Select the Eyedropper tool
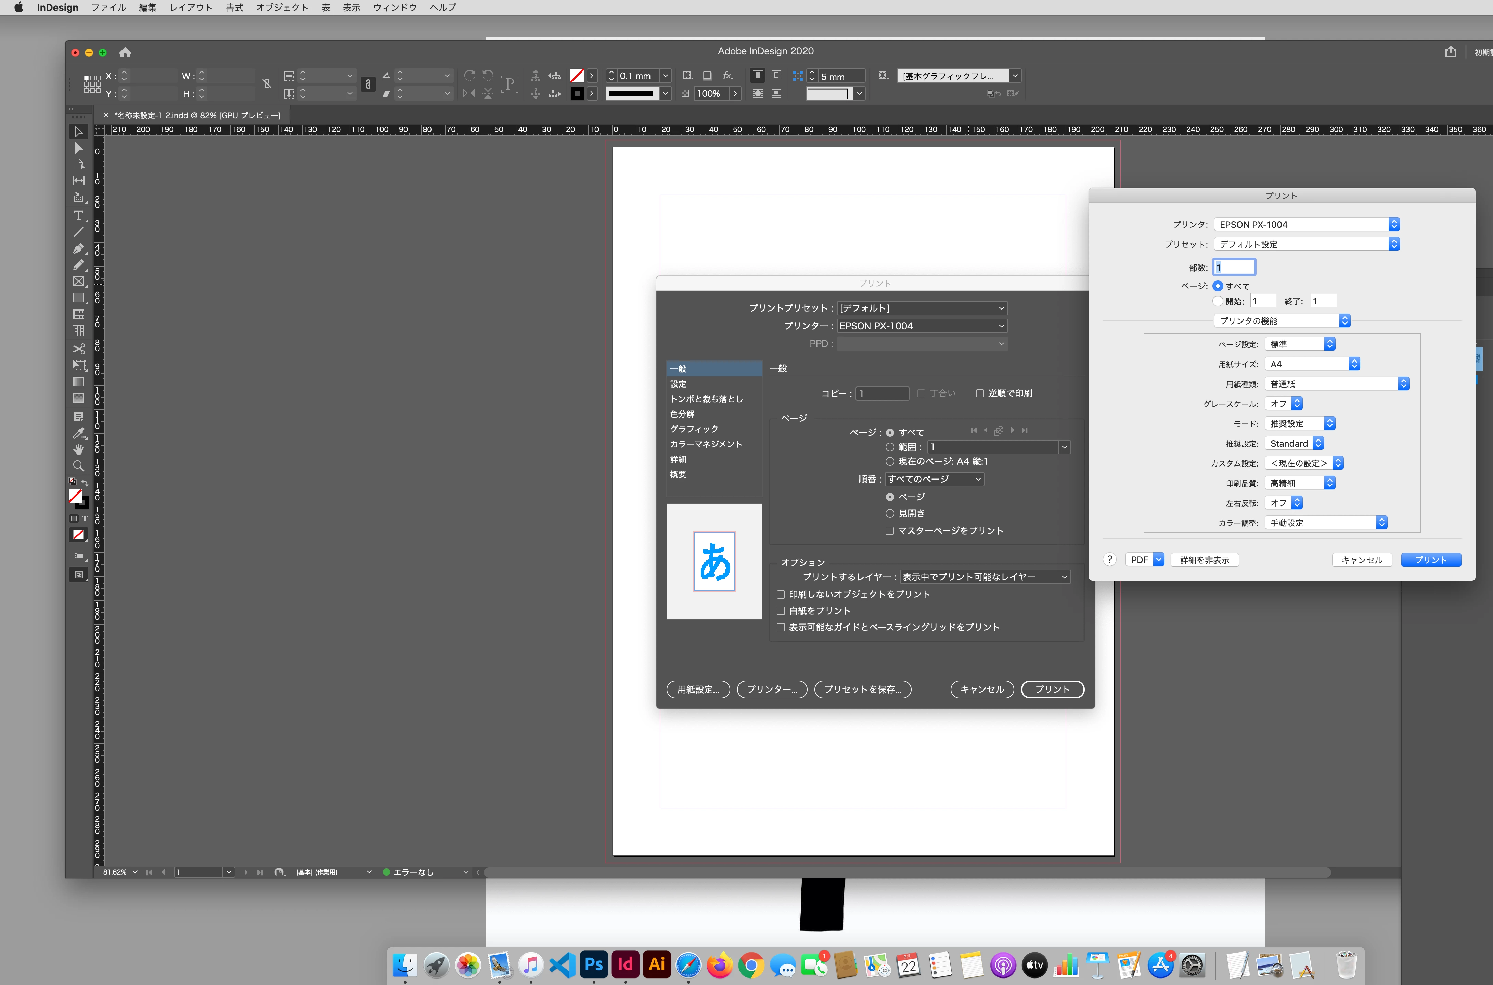Viewport: 1493px width, 985px height. pyautogui.click(x=79, y=433)
